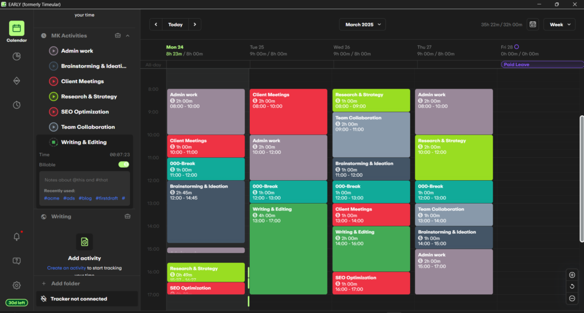584x313 pixels.
Task: Click the Today button
Action: point(176,25)
